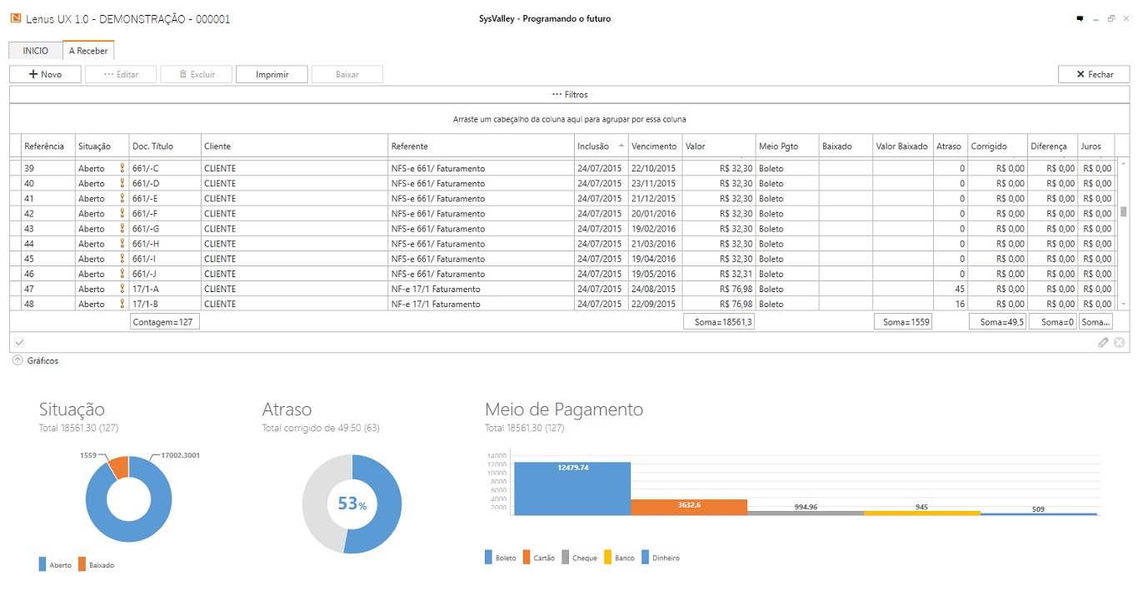Expand the Filtros panel bar

[569, 95]
